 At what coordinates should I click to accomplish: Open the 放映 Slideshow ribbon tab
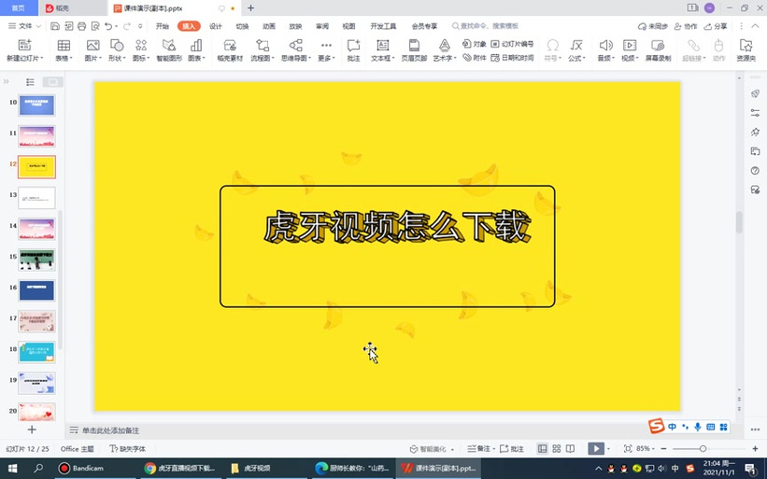(x=295, y=26)
